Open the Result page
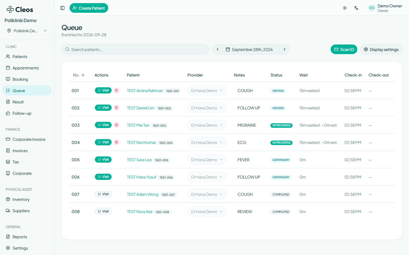The height and width of the screenshot is (255, 409). tap(27, 102)
